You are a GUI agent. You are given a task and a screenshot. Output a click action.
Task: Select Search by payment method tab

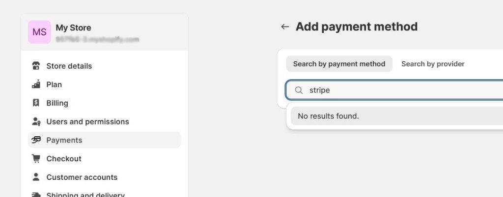pyautogui.click(x=339, y=64)
